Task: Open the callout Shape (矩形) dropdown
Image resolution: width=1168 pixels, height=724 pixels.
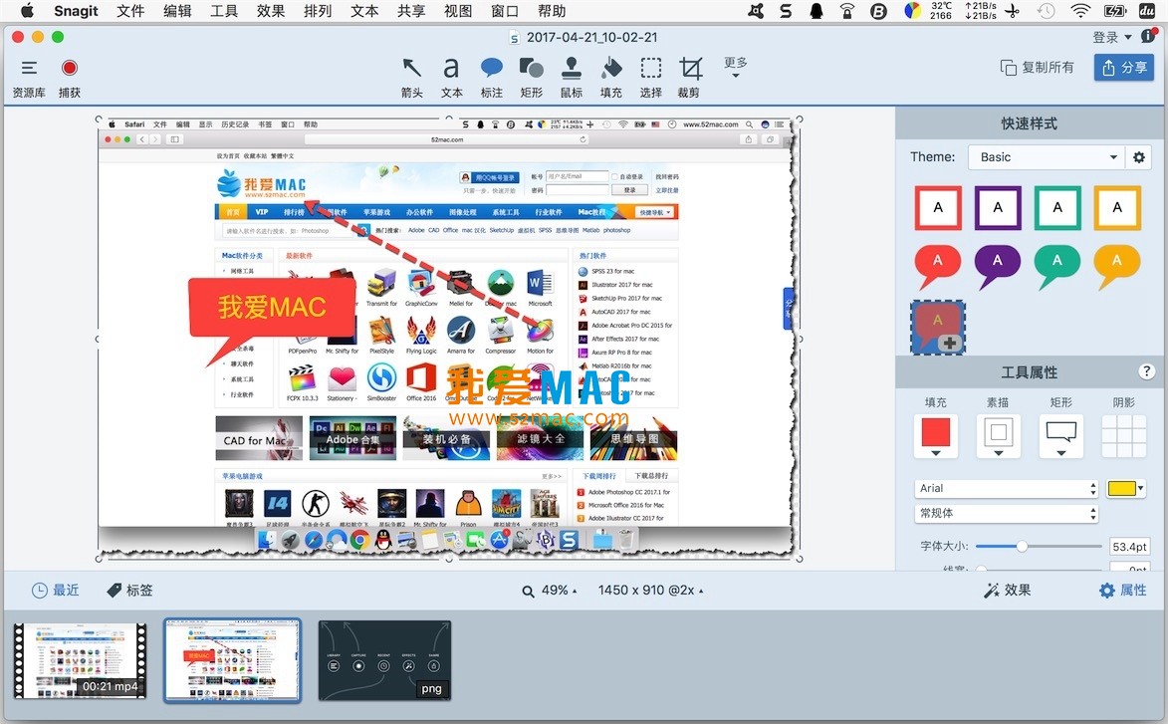Action: (1060, 435)
